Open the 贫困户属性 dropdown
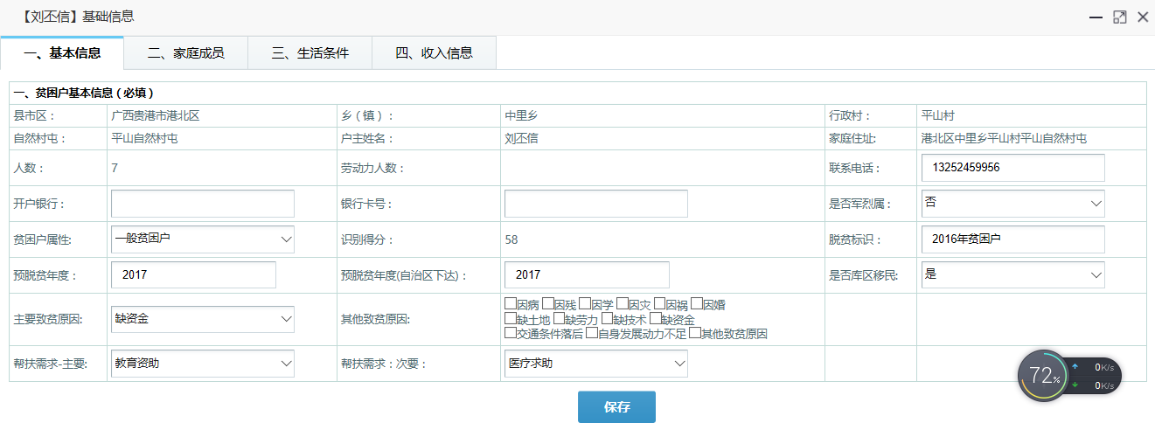Image resolution: width=1155 pixels, height=430 pixels. (x=203, y=239)
